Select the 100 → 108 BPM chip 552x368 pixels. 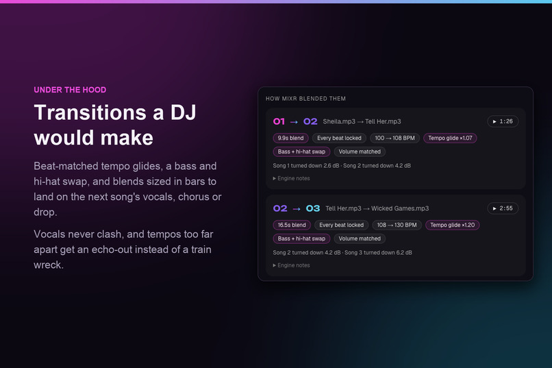[394, 138]
